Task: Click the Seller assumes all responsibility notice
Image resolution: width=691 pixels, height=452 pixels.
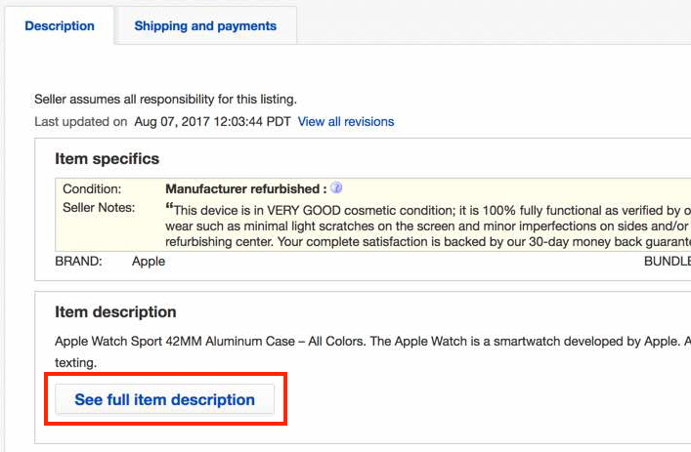Action: coord(165,99)
